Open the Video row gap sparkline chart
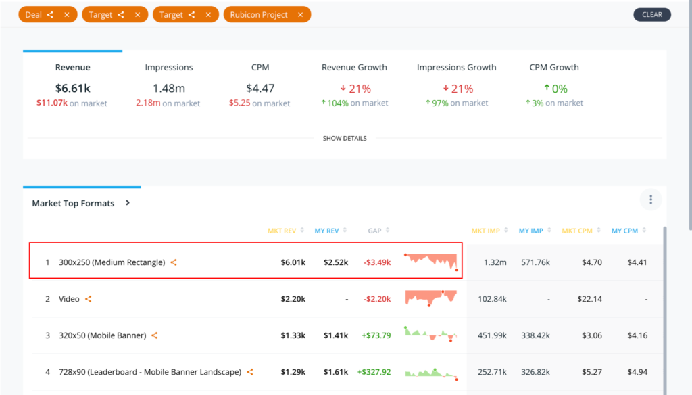Viewport: 692px width, 395px height. (431, 298)
